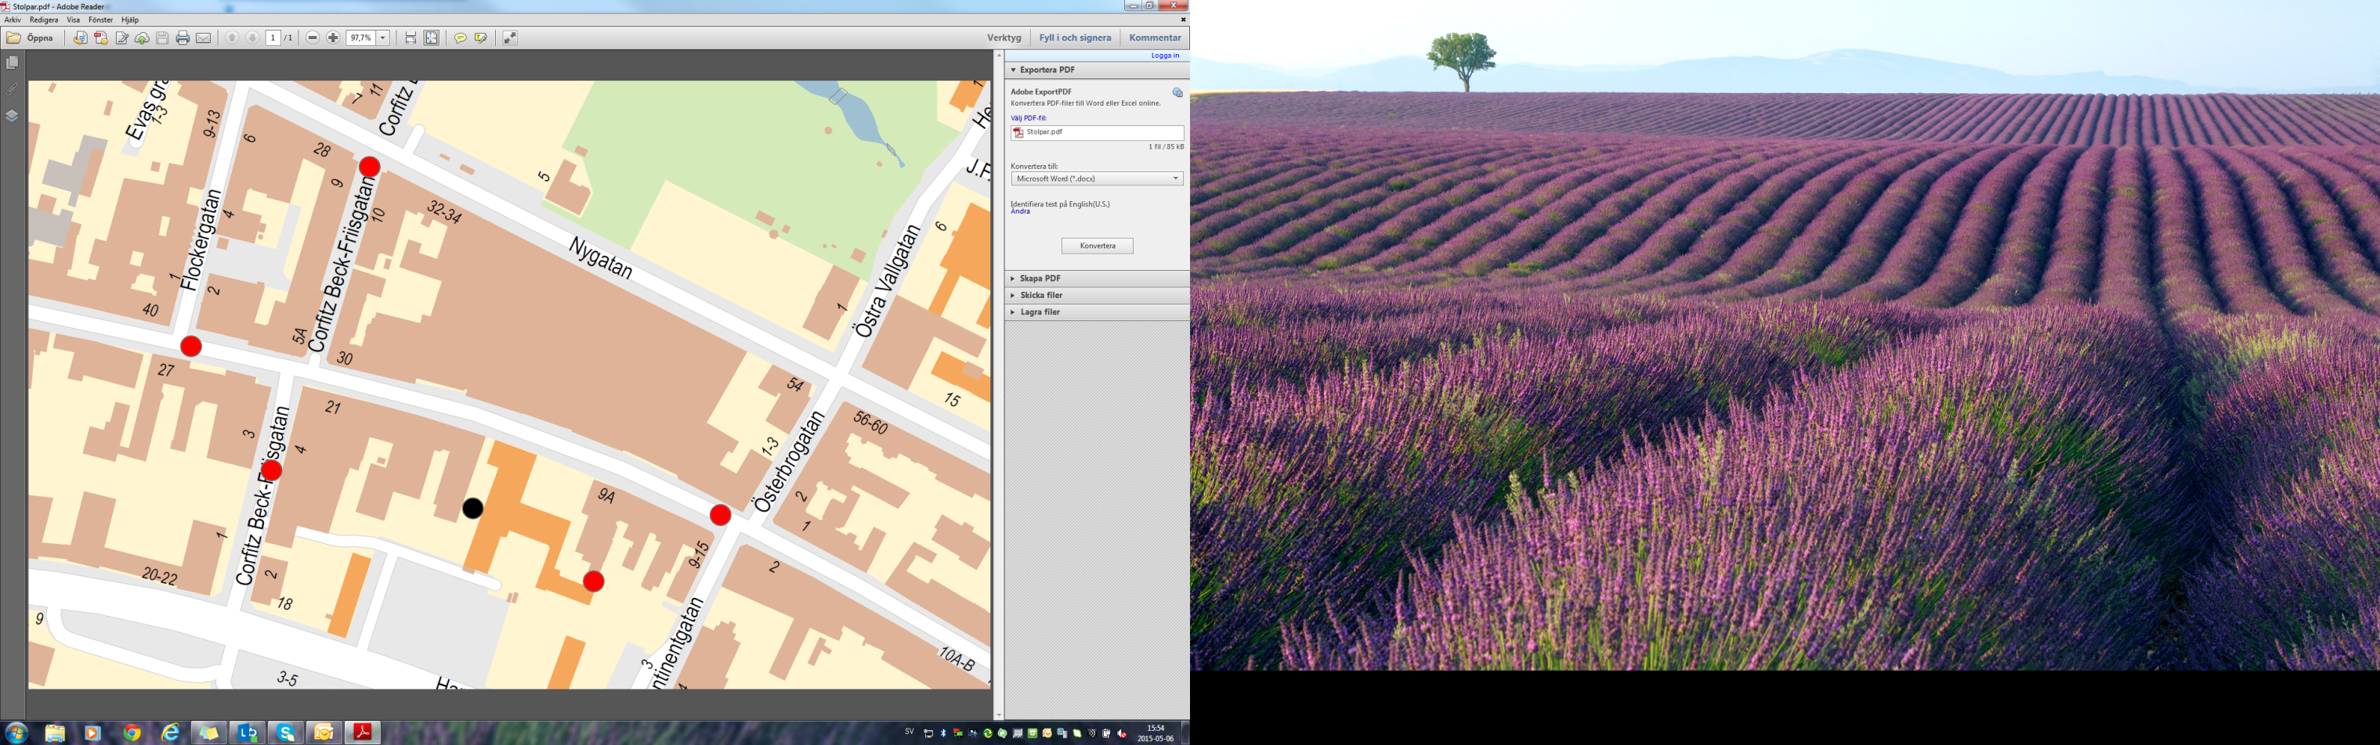2380x745 pixels.
Task: Fit page to window width icon
Action: [411, 38]
